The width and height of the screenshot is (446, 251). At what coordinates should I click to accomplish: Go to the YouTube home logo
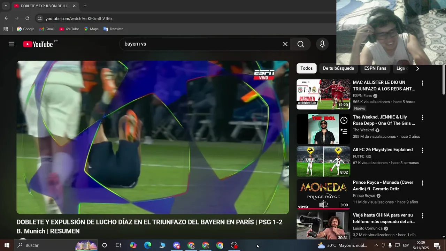(38, 44)
